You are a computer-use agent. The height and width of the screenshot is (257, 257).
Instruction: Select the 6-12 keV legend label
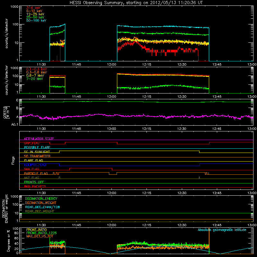(x=34, y=11)
